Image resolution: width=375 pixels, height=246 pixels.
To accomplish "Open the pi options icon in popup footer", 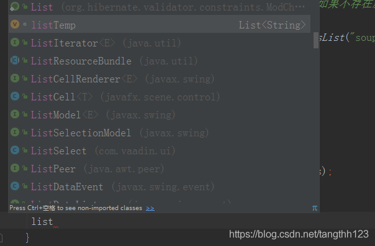I will point(315,208).
